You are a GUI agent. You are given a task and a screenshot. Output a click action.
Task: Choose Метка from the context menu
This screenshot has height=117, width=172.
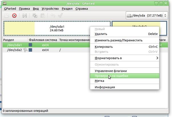125,81
